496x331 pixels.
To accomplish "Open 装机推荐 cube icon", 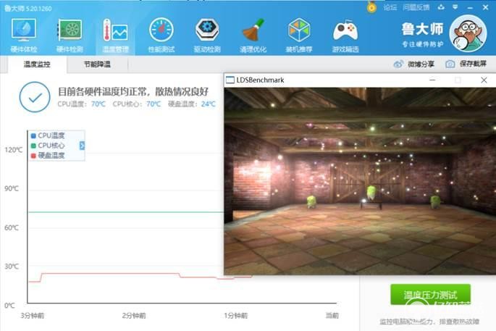I will pyautogui.click(x=299, y=35).
